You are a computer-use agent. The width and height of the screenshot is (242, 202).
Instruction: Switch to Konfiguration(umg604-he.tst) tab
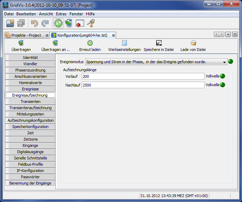pos(82,35)
